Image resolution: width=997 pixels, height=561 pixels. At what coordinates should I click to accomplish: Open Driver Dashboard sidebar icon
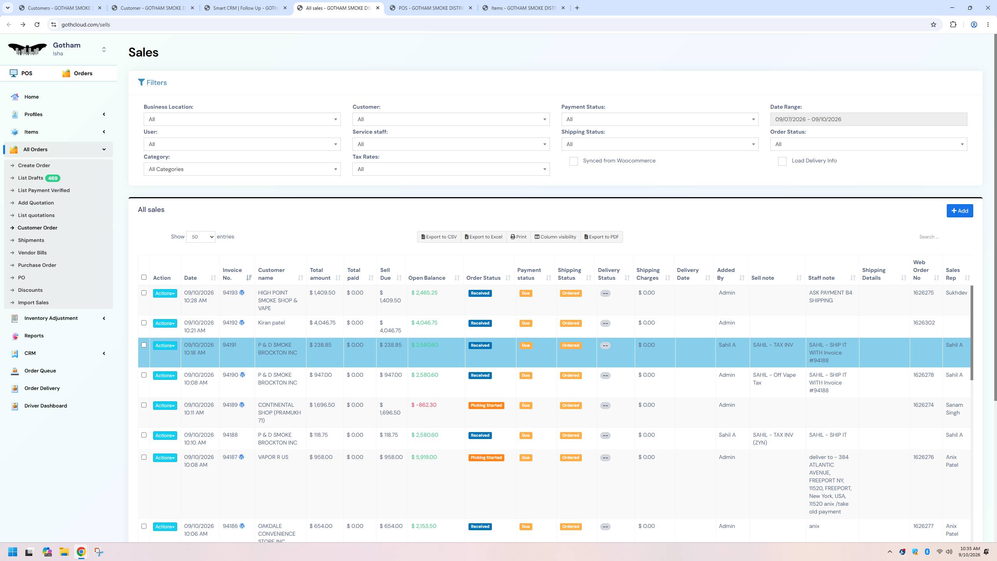(x=15, y=406)
